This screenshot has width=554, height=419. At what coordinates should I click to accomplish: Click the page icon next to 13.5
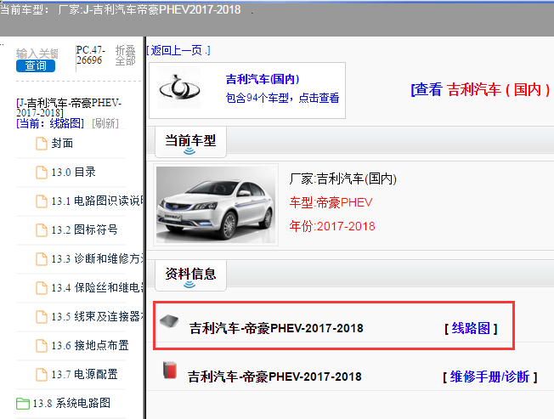[42, 317]
